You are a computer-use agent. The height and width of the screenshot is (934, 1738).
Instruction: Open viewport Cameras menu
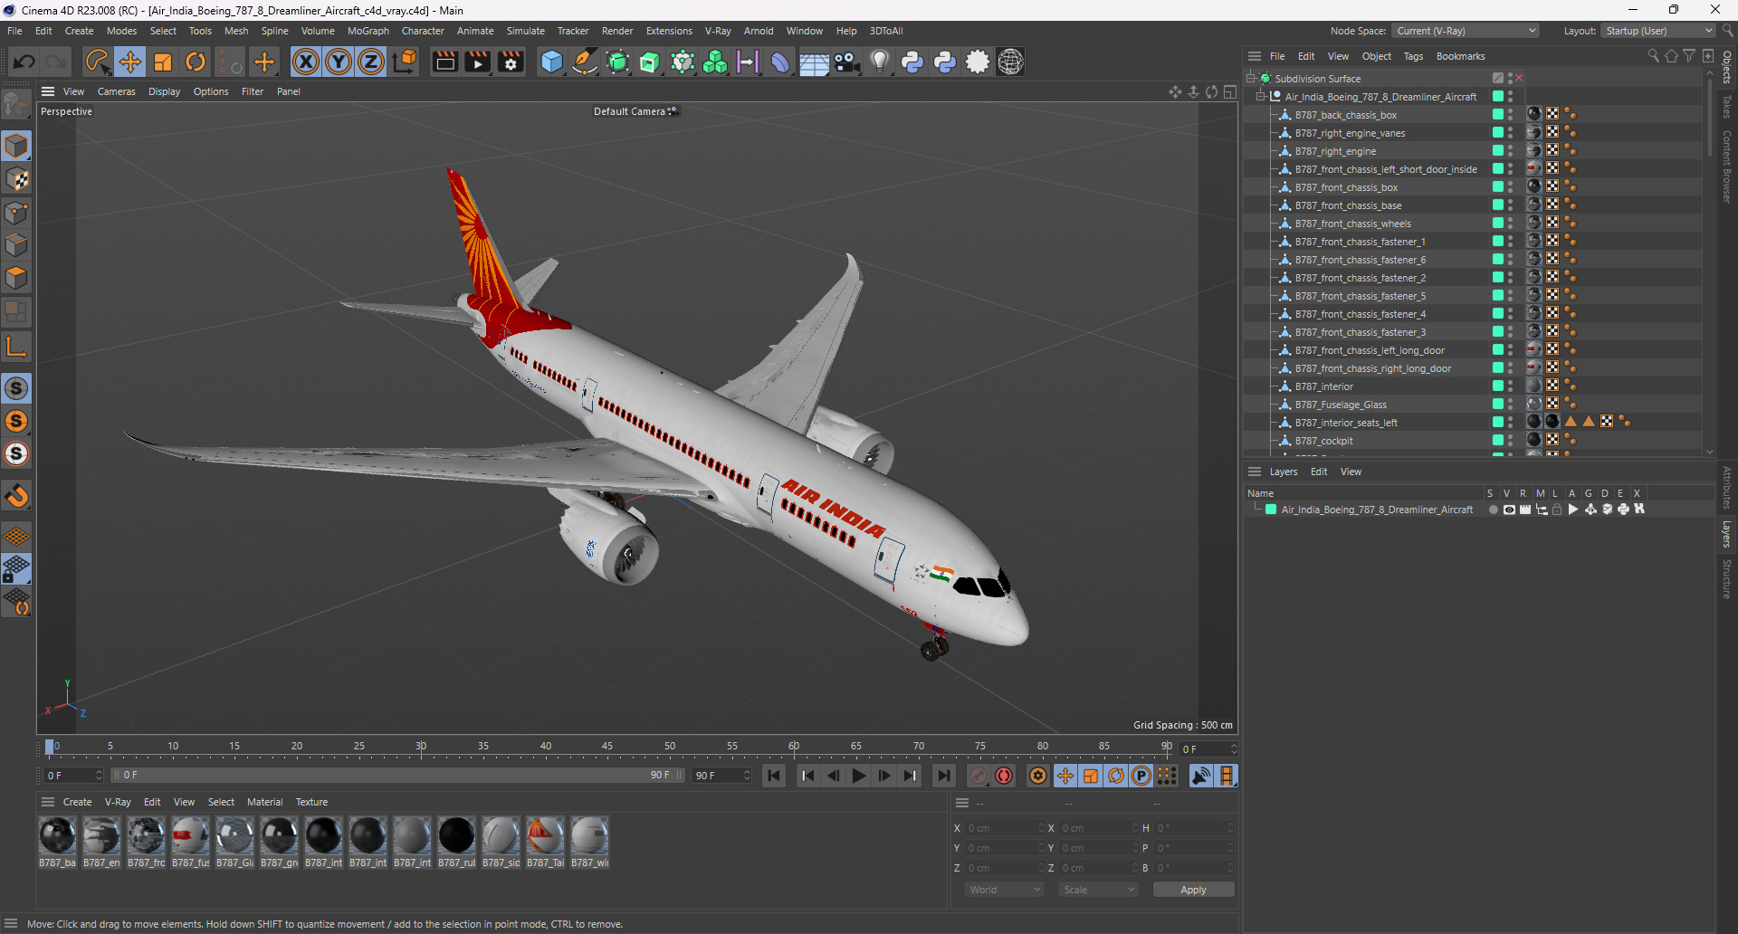pos(117,91)
